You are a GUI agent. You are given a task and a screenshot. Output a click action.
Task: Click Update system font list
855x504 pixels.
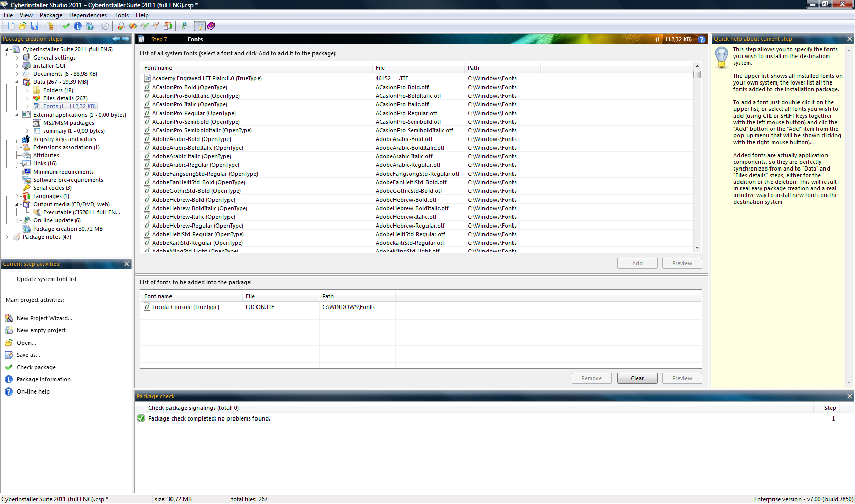pos(47,279)
